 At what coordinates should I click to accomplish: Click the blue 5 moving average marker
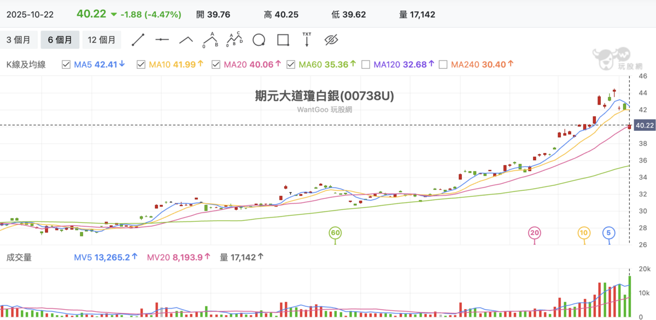[608, 233]
